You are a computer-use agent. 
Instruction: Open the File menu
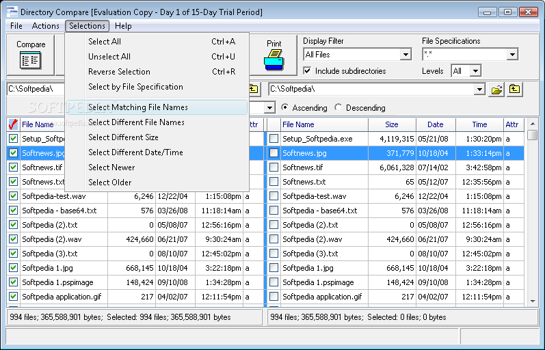pos(16,26)
